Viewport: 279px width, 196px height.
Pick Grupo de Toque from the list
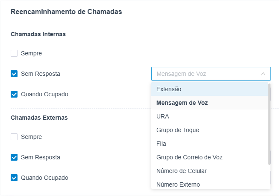(x=178, y=130)
